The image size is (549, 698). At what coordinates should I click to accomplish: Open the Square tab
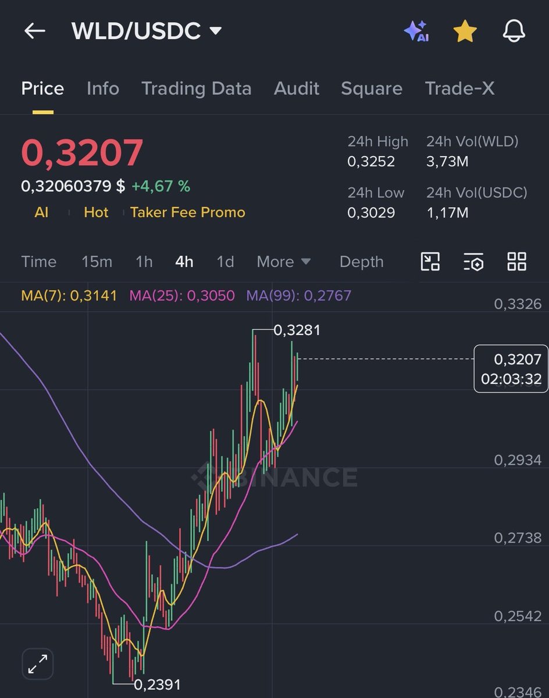[372, 88]
